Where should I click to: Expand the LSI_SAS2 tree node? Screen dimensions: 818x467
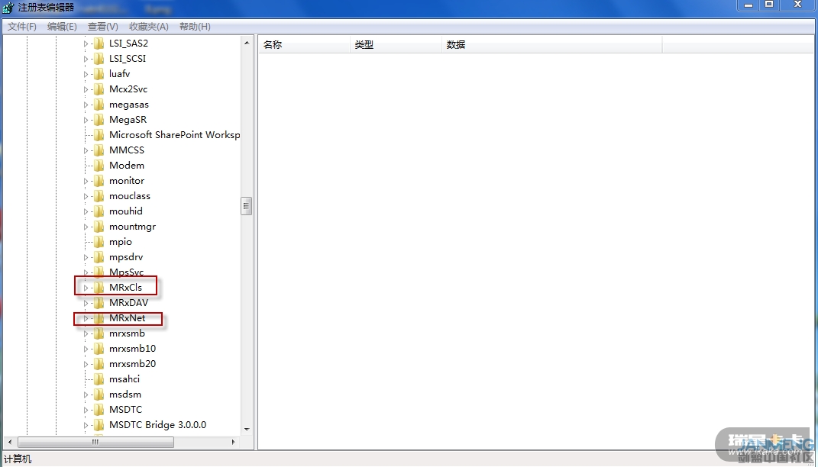pyautogui.click(x=86, y=43)
